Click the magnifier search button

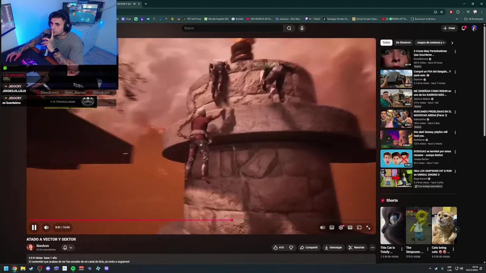(x=289, y=28)
